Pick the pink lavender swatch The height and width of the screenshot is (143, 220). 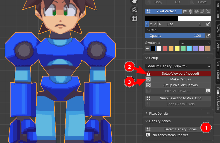201,49
